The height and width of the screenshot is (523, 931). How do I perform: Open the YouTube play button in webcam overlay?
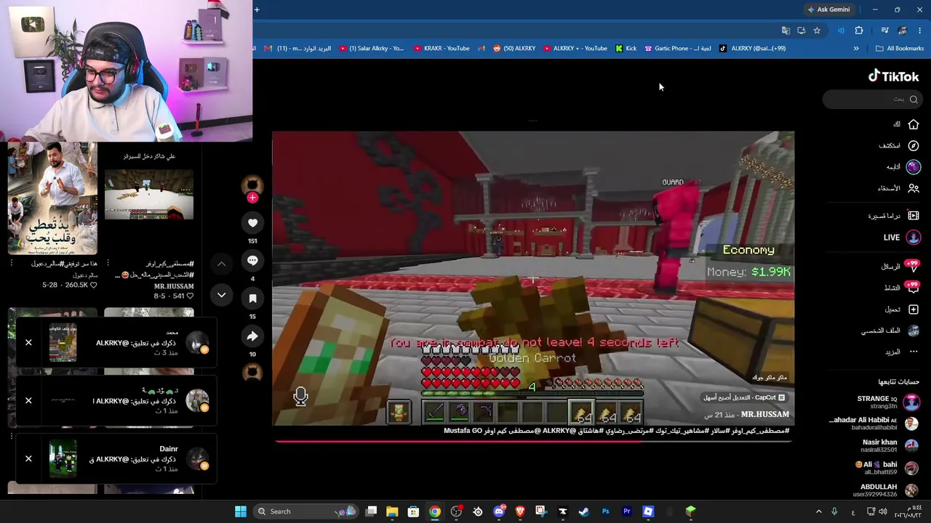(x=32, y=25)
